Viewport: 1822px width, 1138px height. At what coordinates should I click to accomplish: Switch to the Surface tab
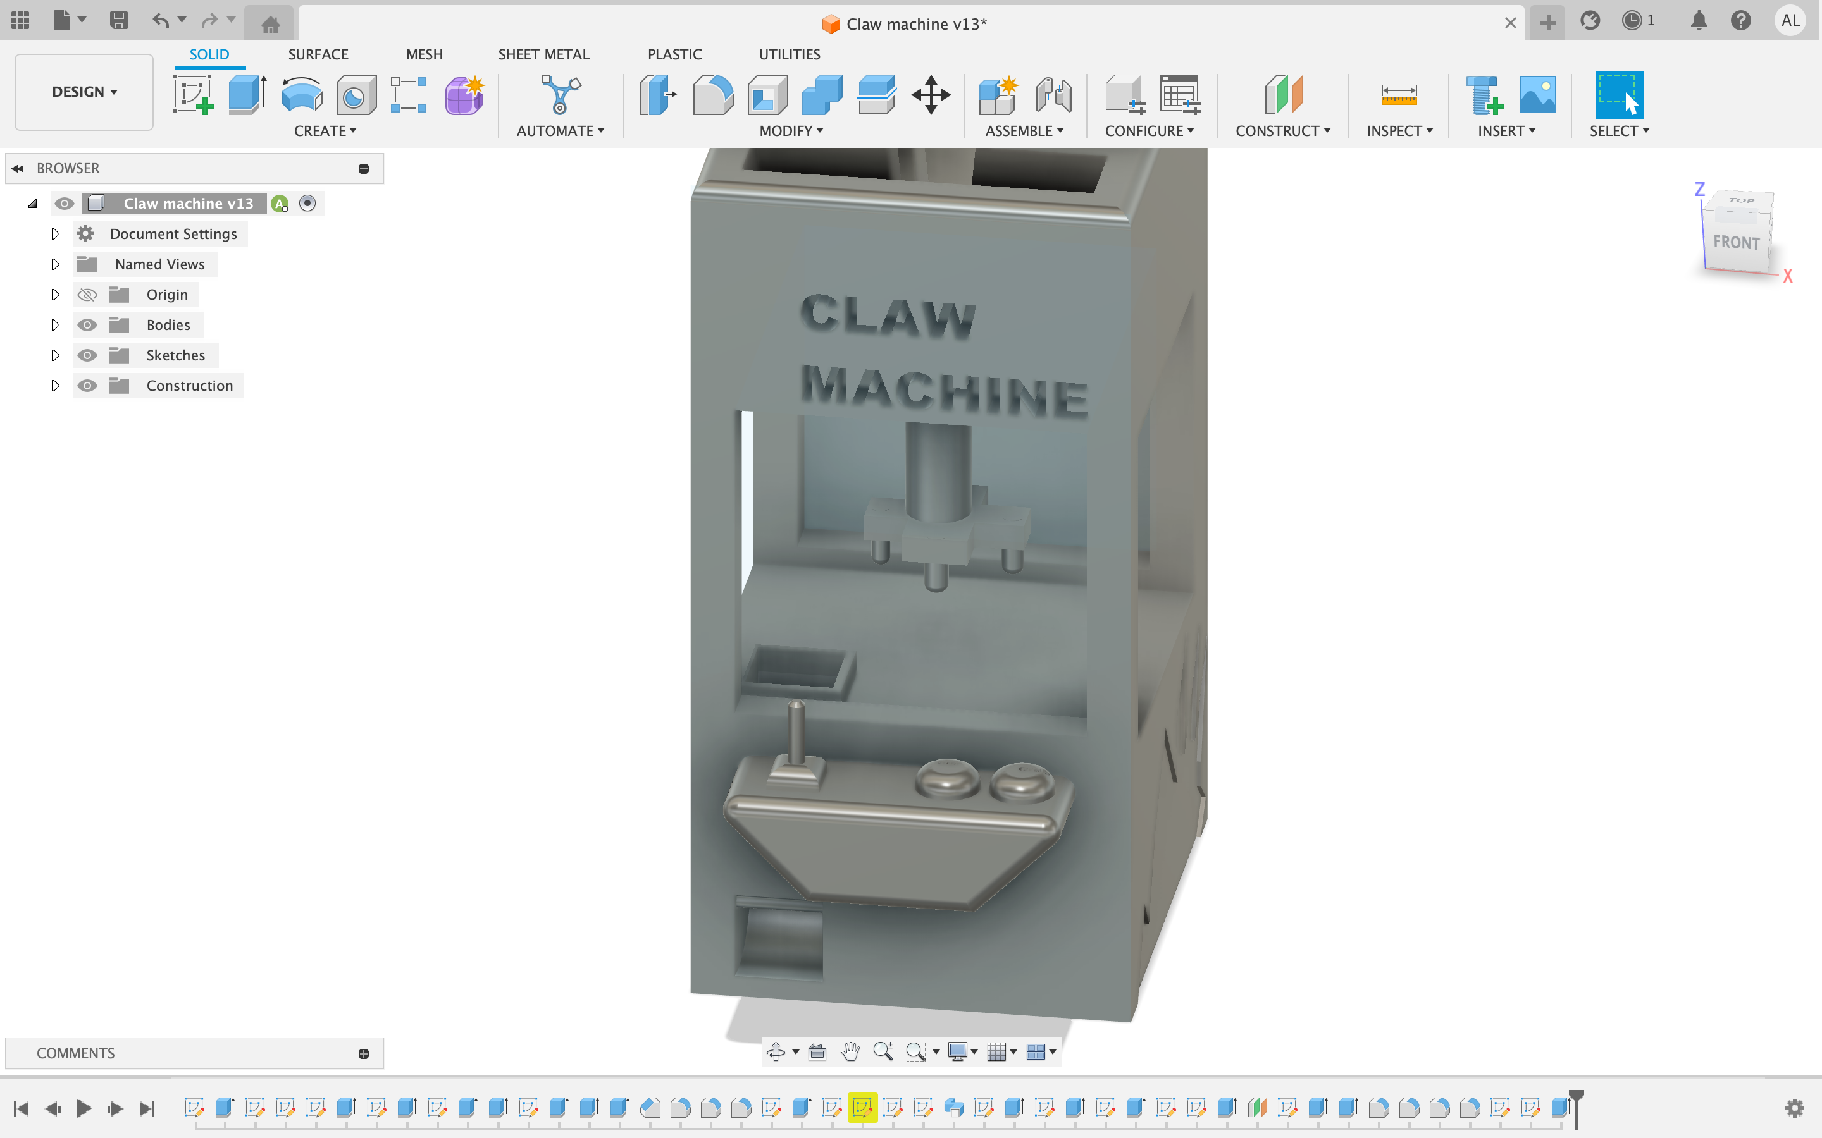tap(319, 54)
